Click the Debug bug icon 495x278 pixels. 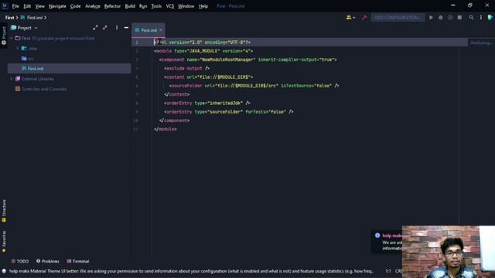(441, 18)
